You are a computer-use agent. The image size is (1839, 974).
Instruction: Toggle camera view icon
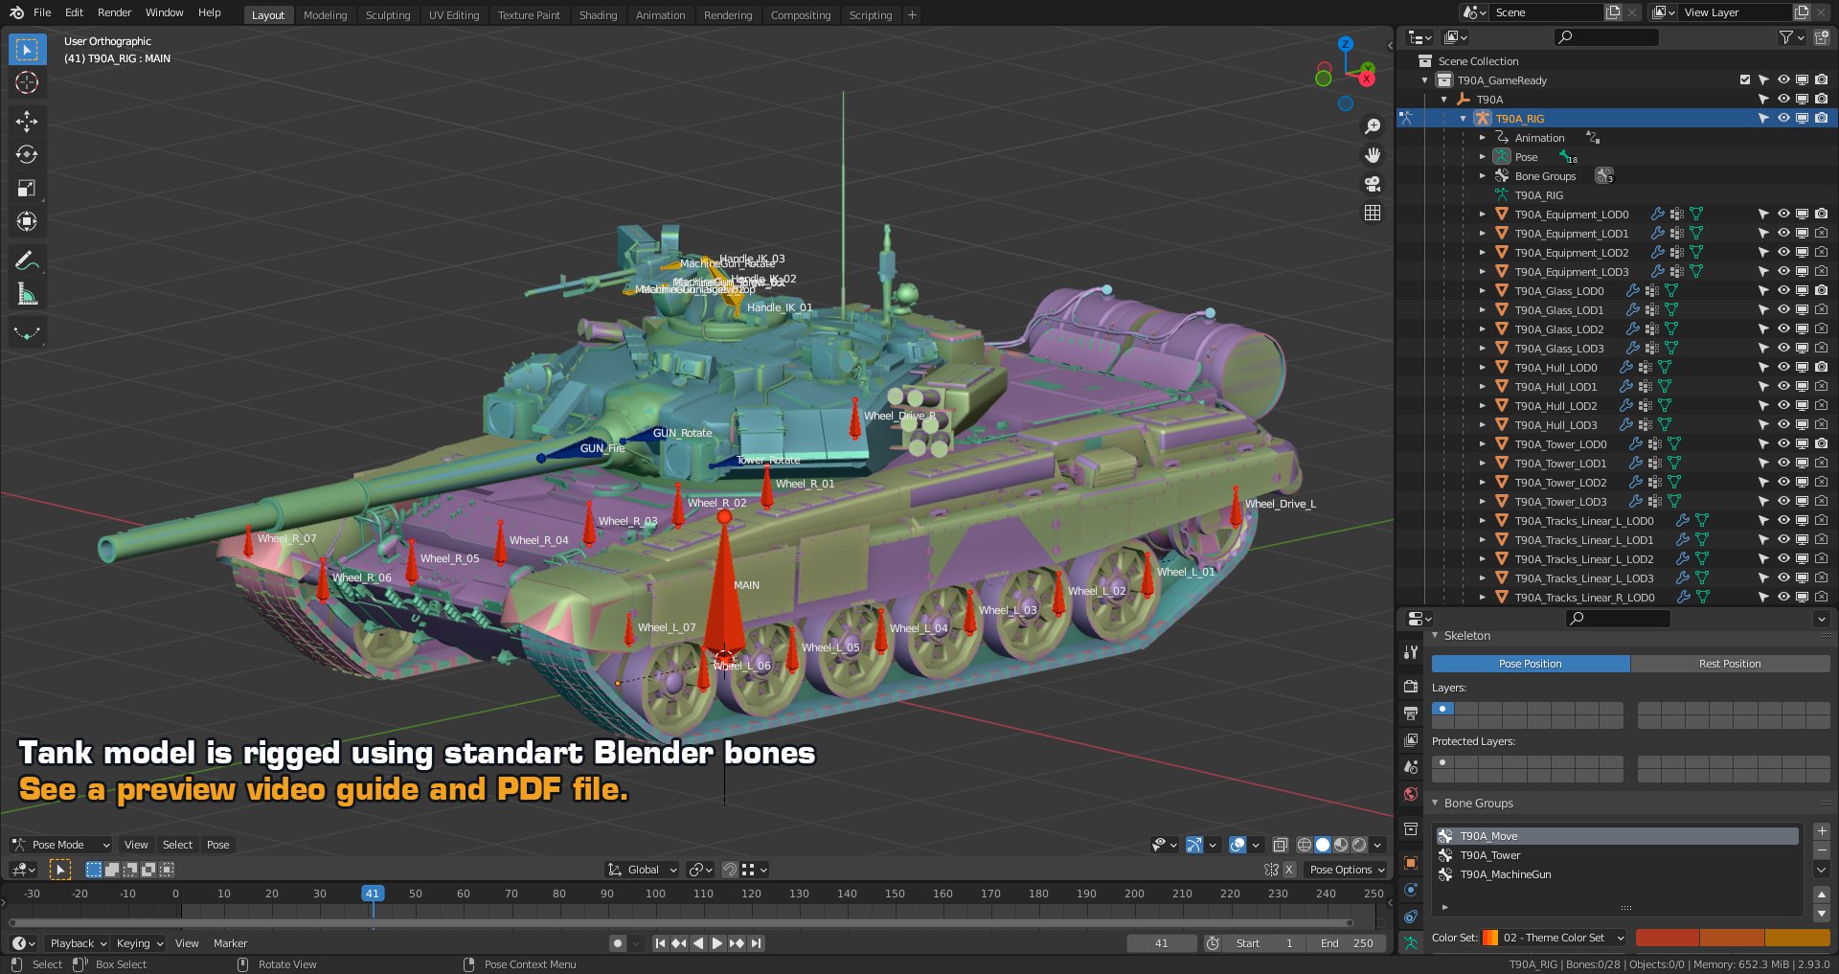click(1373, 184)
